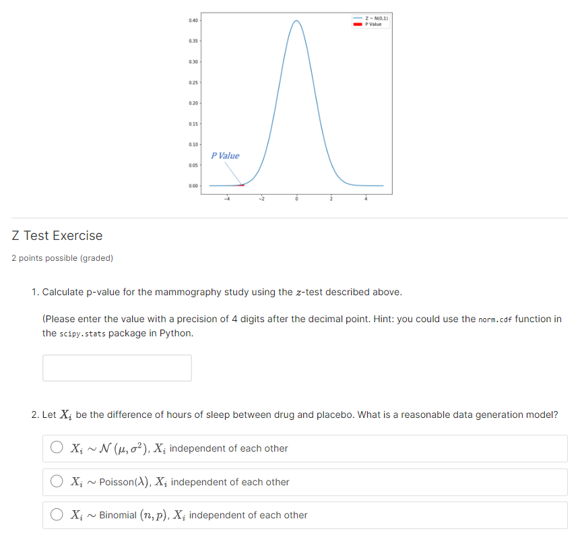The width and height of the screenshot is (582, 548).
Task: Pick the Binomial (n, p) option
Action: [x=57, y=514]
